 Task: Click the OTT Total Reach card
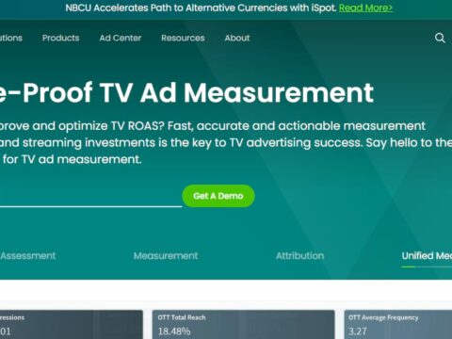coord(243,325)
